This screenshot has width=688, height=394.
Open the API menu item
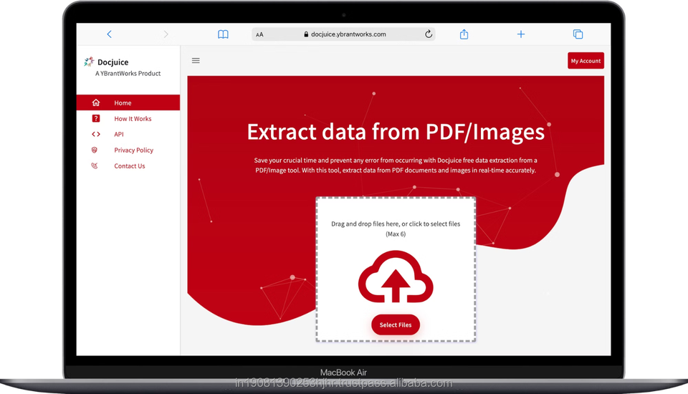click(x=119, y=134)
